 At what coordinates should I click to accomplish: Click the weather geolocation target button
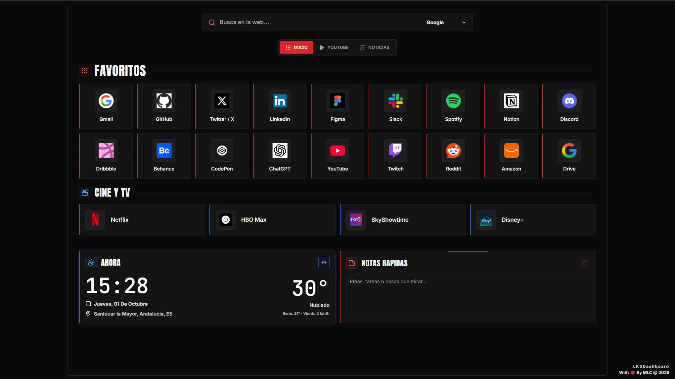[324, 263]
